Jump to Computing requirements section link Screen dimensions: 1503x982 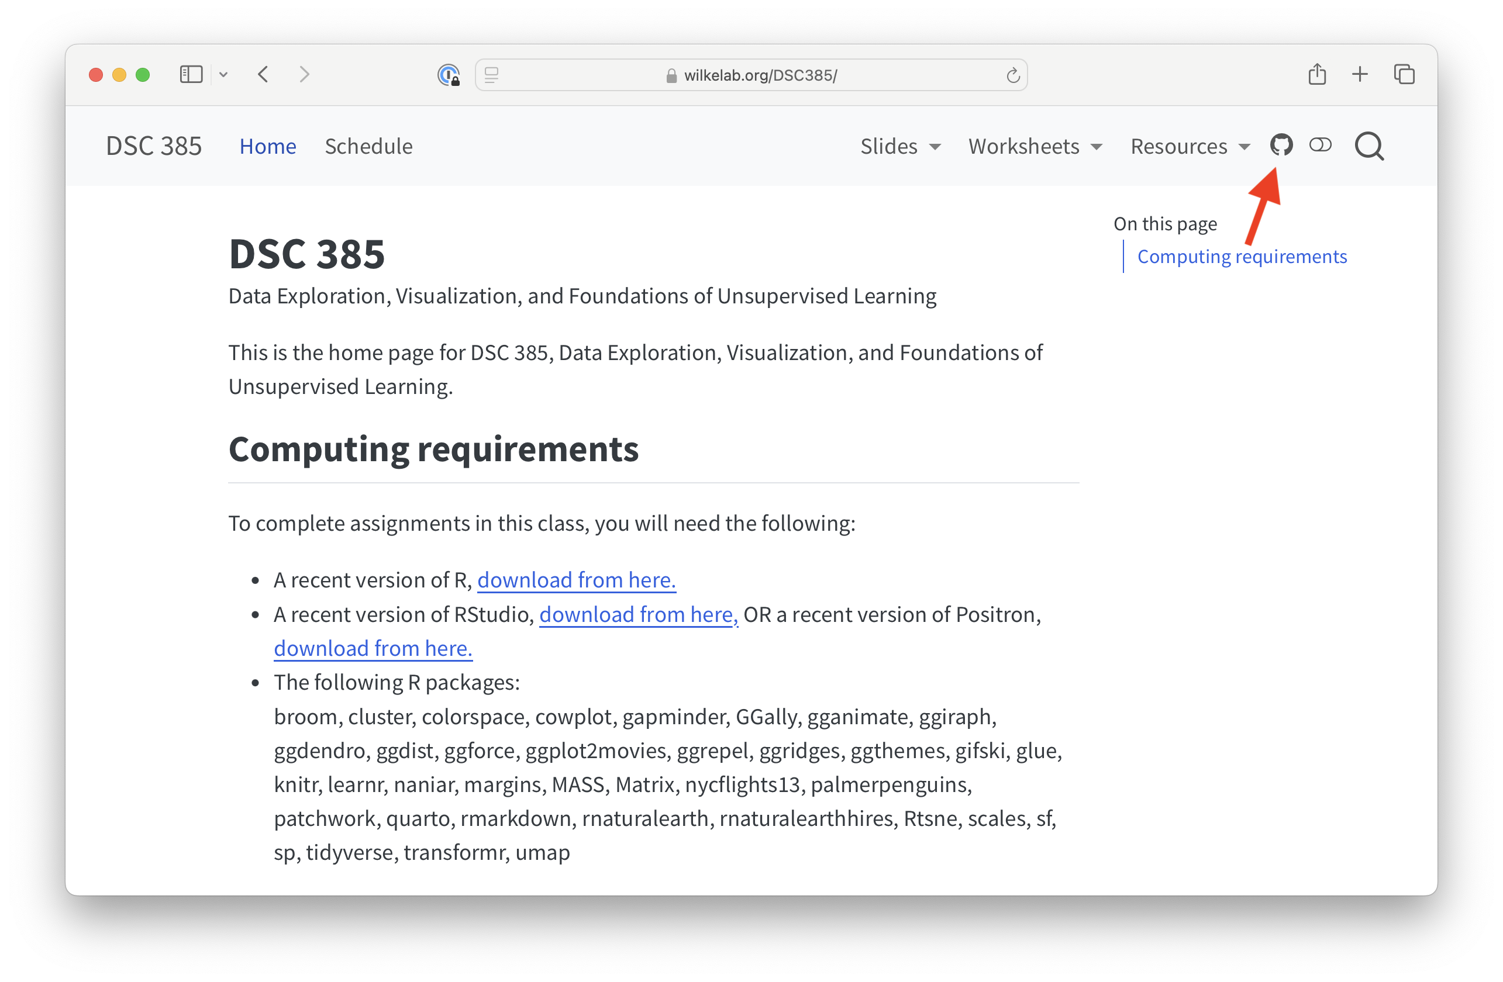(1242, 257)
